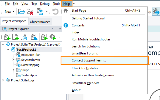Image resolution: width=160 pixels, height=100 pixels.
Task: Click the Project Explorer help question mark
Action: point(52,29)
